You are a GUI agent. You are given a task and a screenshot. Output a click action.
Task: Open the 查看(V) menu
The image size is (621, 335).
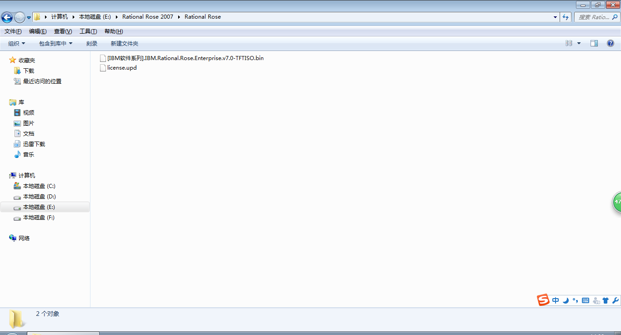pyautogui.click(x=63, y=31)
